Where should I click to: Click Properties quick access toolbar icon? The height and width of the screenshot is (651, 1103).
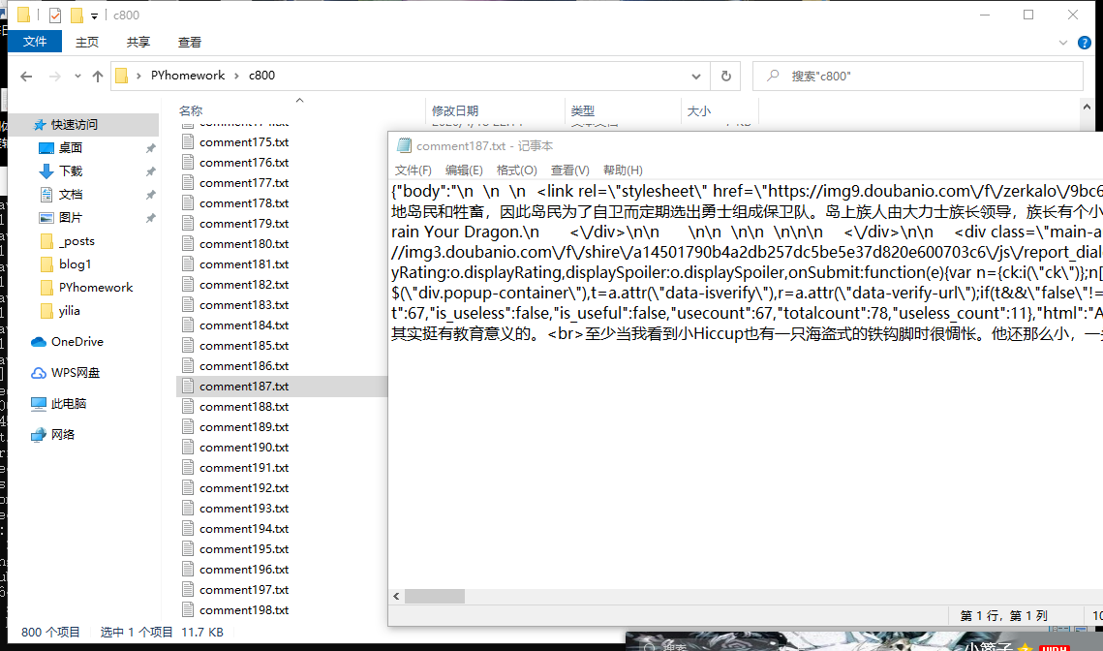tap(55, 15)
